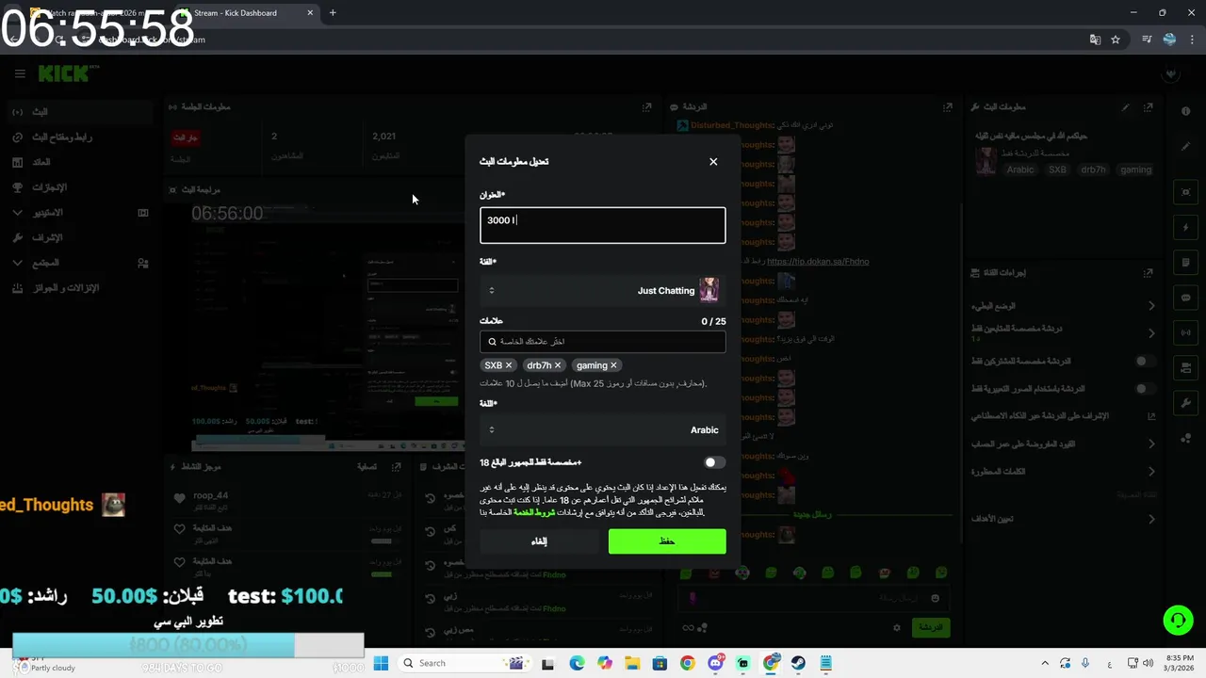Open the followers-only chat row chevron

(1151, 333)
